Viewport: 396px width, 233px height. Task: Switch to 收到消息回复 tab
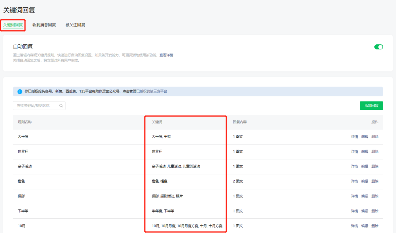click(44, 25)
